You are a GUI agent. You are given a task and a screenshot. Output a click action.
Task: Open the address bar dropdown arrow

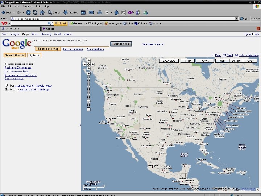(x=237, y=18)
